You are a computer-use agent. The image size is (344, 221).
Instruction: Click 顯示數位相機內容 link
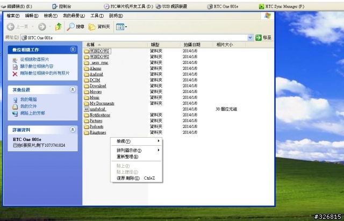click(37, 66)
